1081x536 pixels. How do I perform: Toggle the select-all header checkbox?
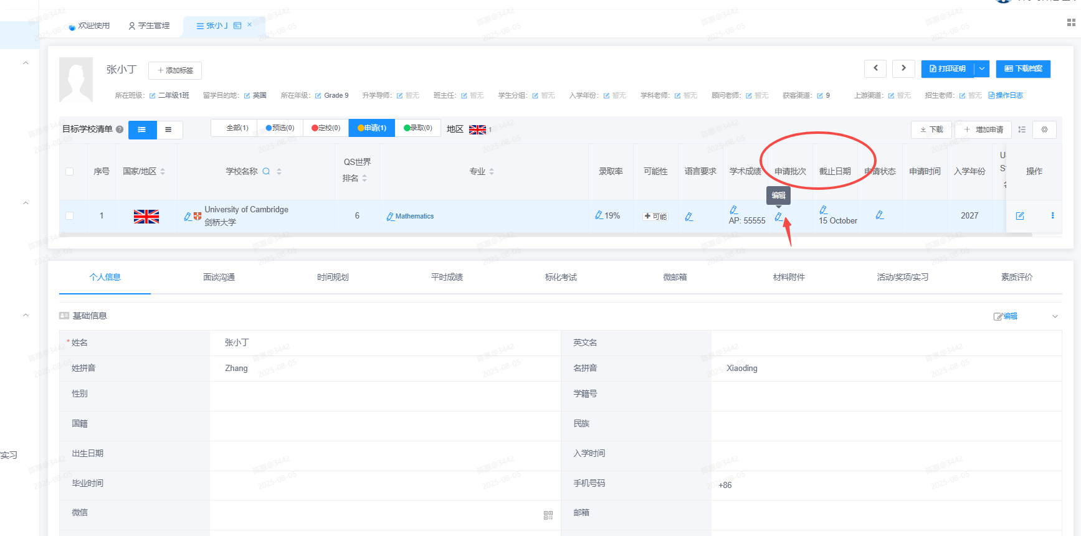[70, 171]
